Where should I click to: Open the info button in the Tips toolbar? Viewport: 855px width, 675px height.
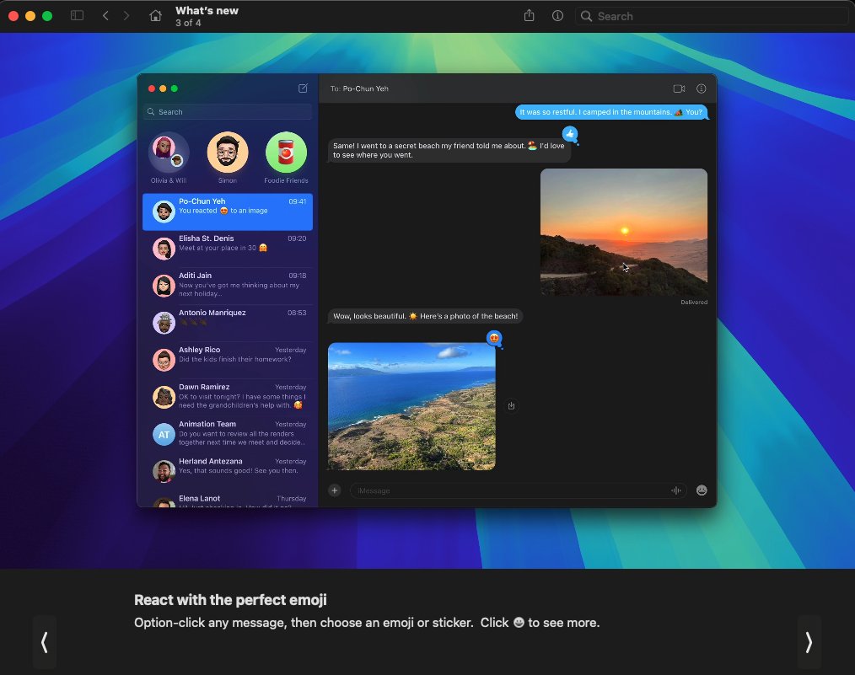click(x=557, y=16)
